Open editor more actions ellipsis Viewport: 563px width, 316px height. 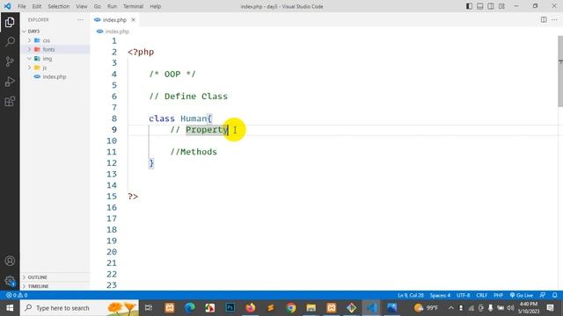pos(554,19)
